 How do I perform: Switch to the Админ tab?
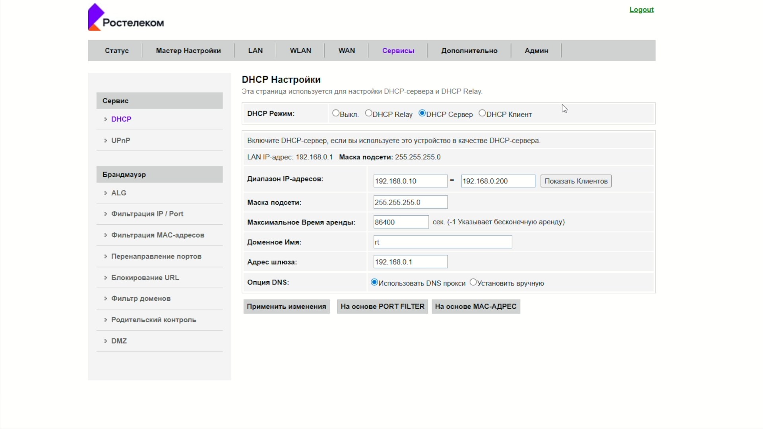[536, 50]
